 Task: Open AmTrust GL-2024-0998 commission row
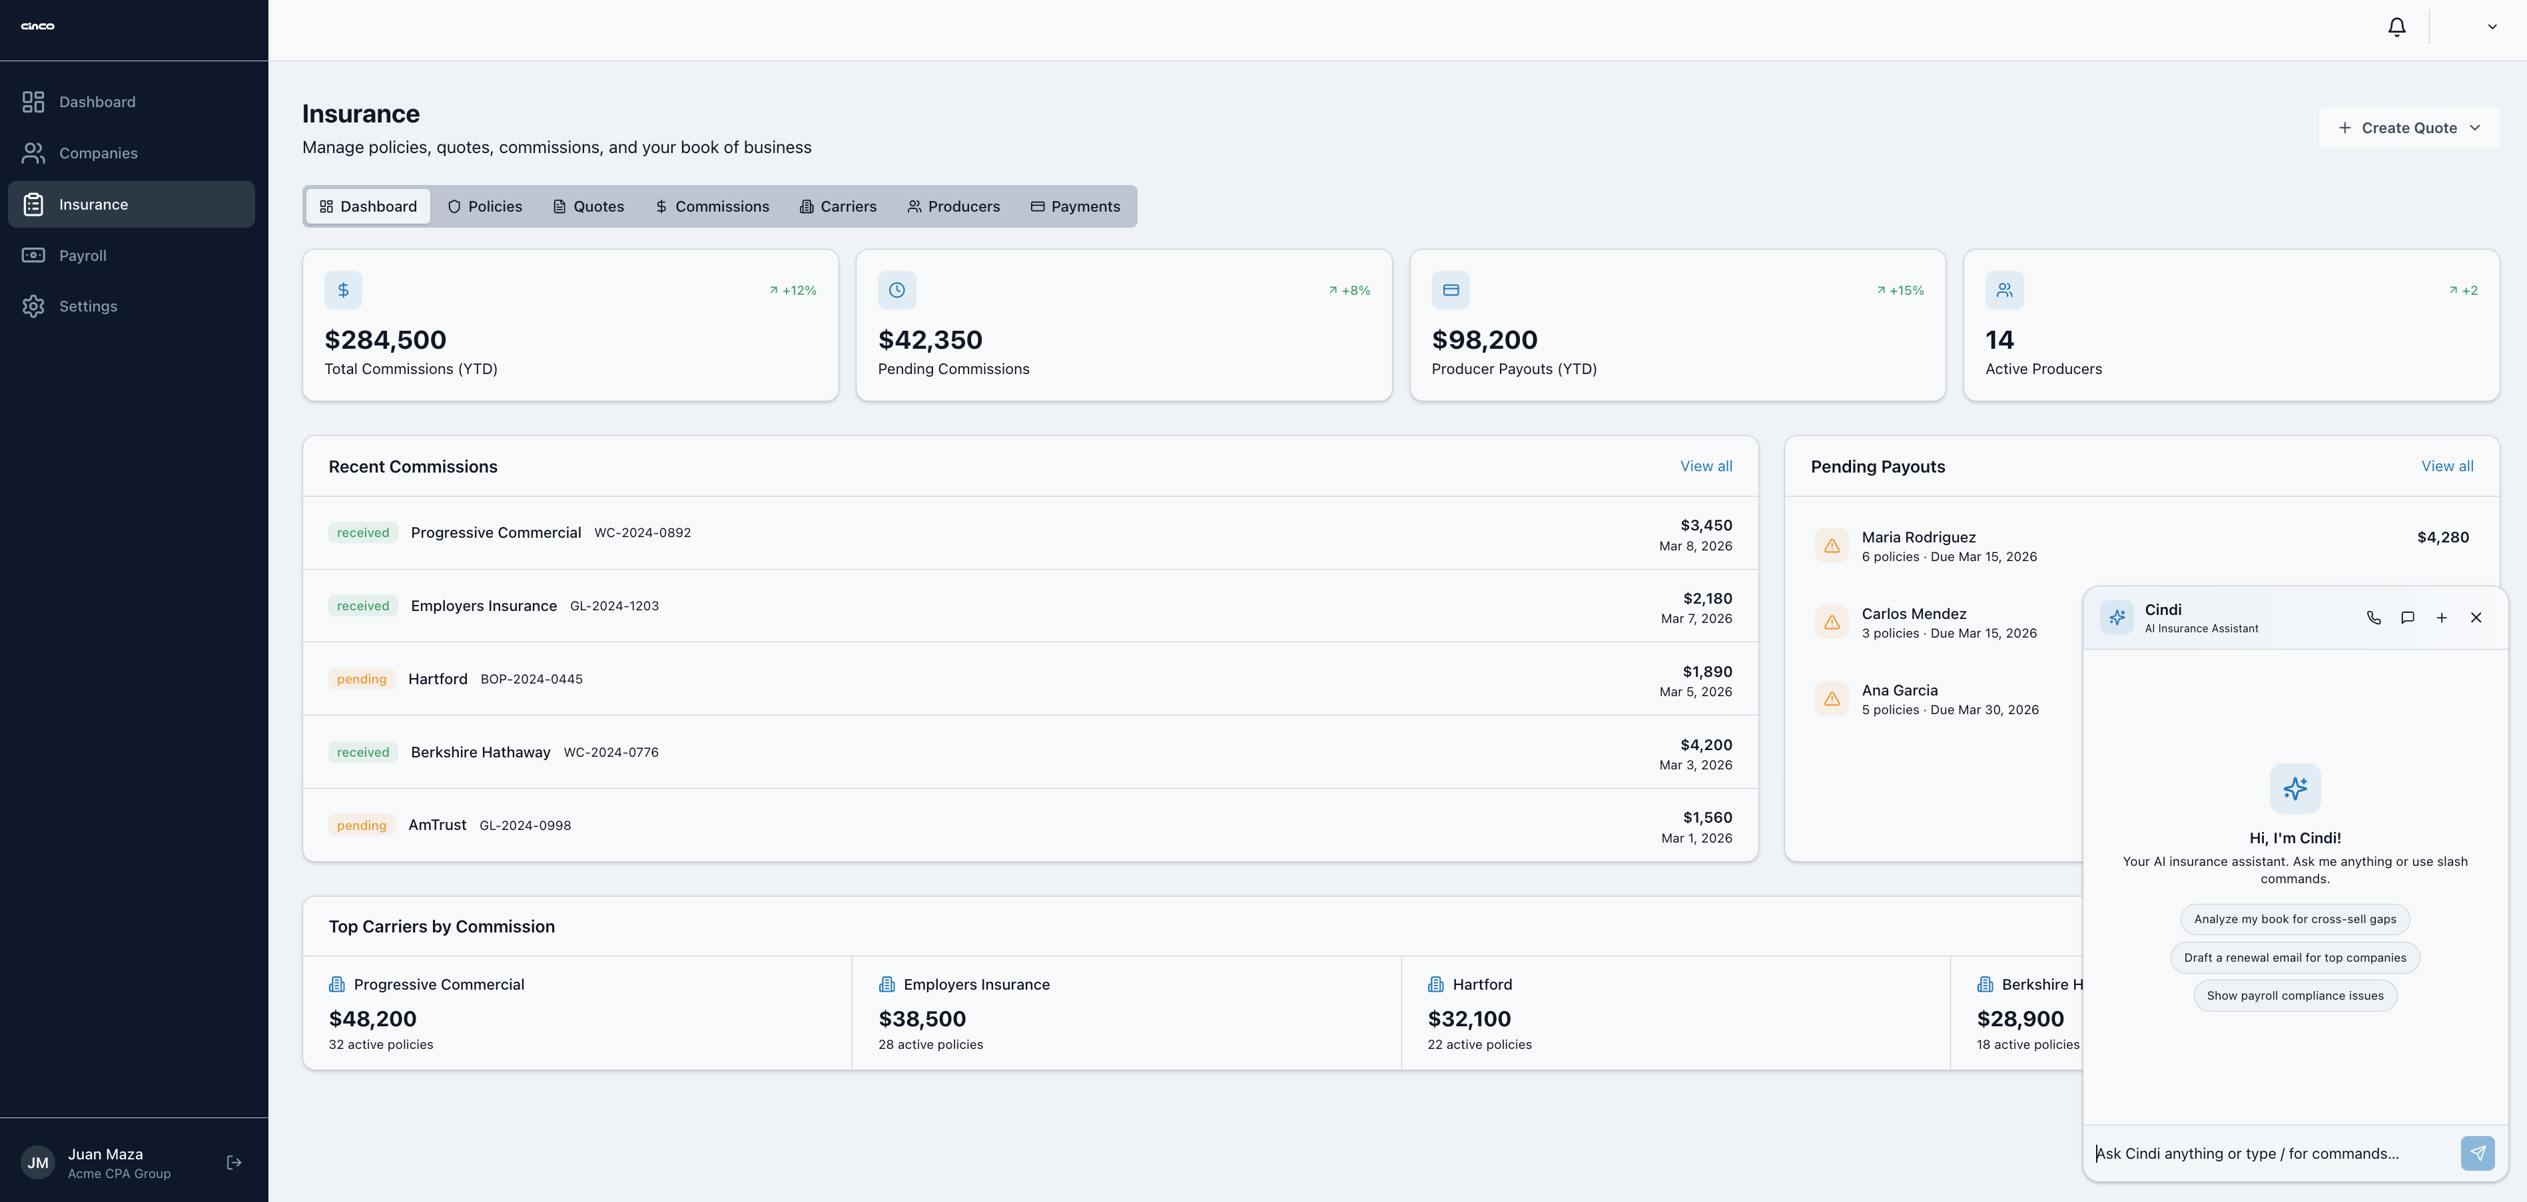point(1030,825)
